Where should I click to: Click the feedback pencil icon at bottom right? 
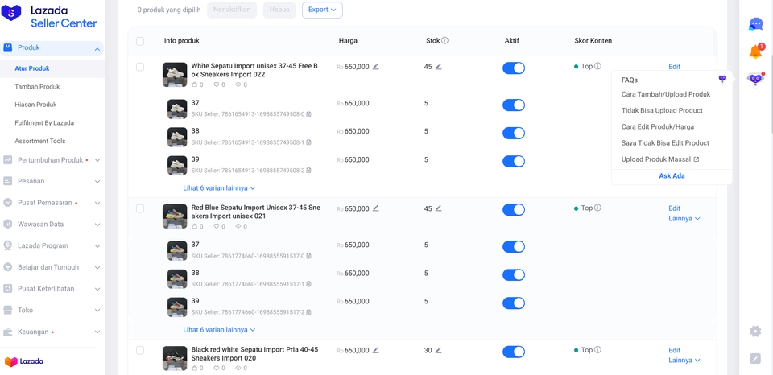tap(755, 358)
